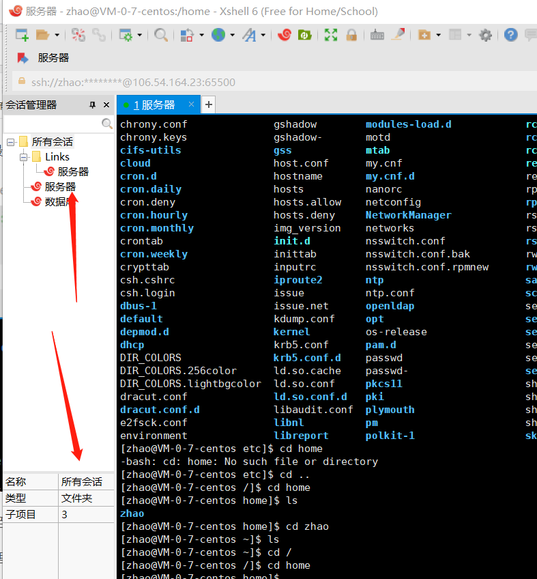This screenshot has width=537, height=579.
Task: Click the search magnifier in session manager
Action: pos(107,124)
